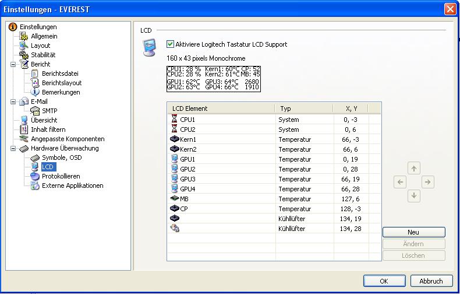Viewport: 460px width, 294px height.
Task: Toggle Aktiviere Logitech Tastatur LCD Support checkbox
Action: pos(170,44)
